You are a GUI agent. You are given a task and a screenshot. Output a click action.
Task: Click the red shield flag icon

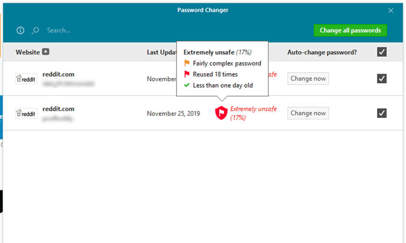pyautogui.click(x=221, y=113)
